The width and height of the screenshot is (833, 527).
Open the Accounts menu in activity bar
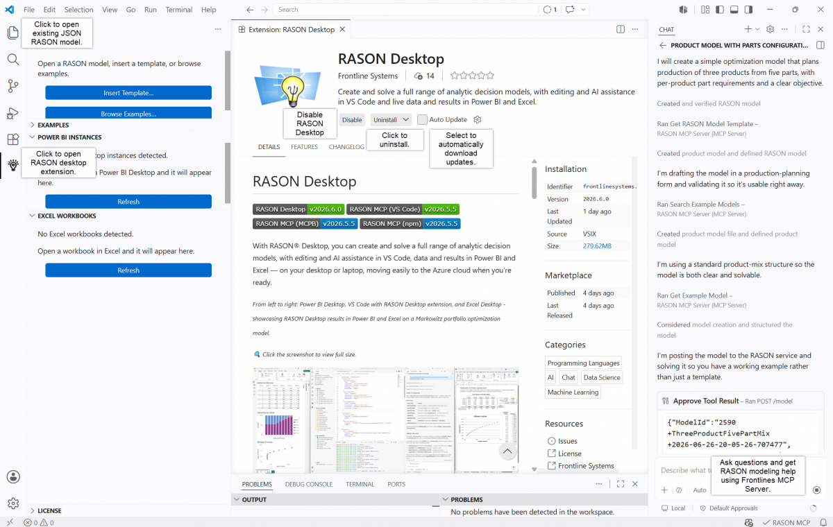pyautogui.click(x=13, y=477)
